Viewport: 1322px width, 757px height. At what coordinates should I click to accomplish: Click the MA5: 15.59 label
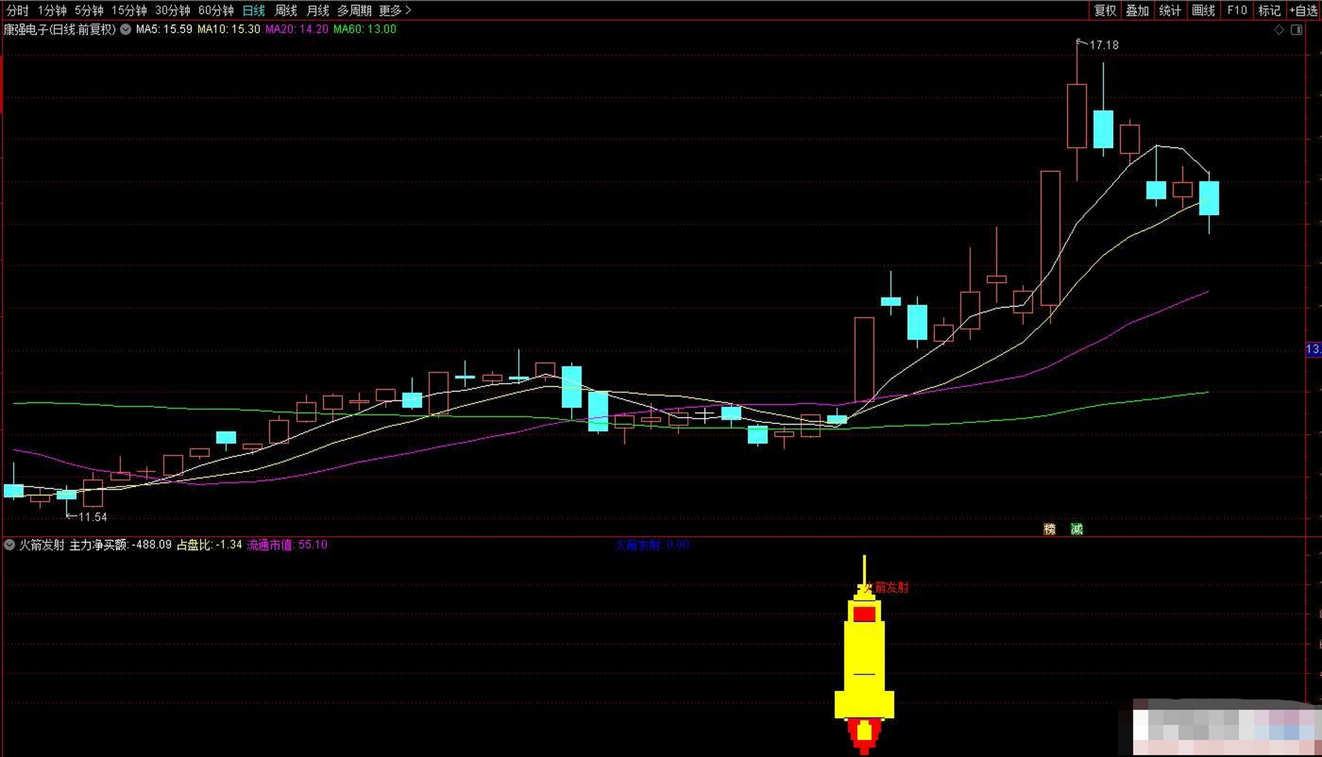pos(164,29)
